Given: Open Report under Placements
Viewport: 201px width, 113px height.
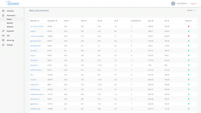Looking at the screenshot, I should tap(9, 19).
